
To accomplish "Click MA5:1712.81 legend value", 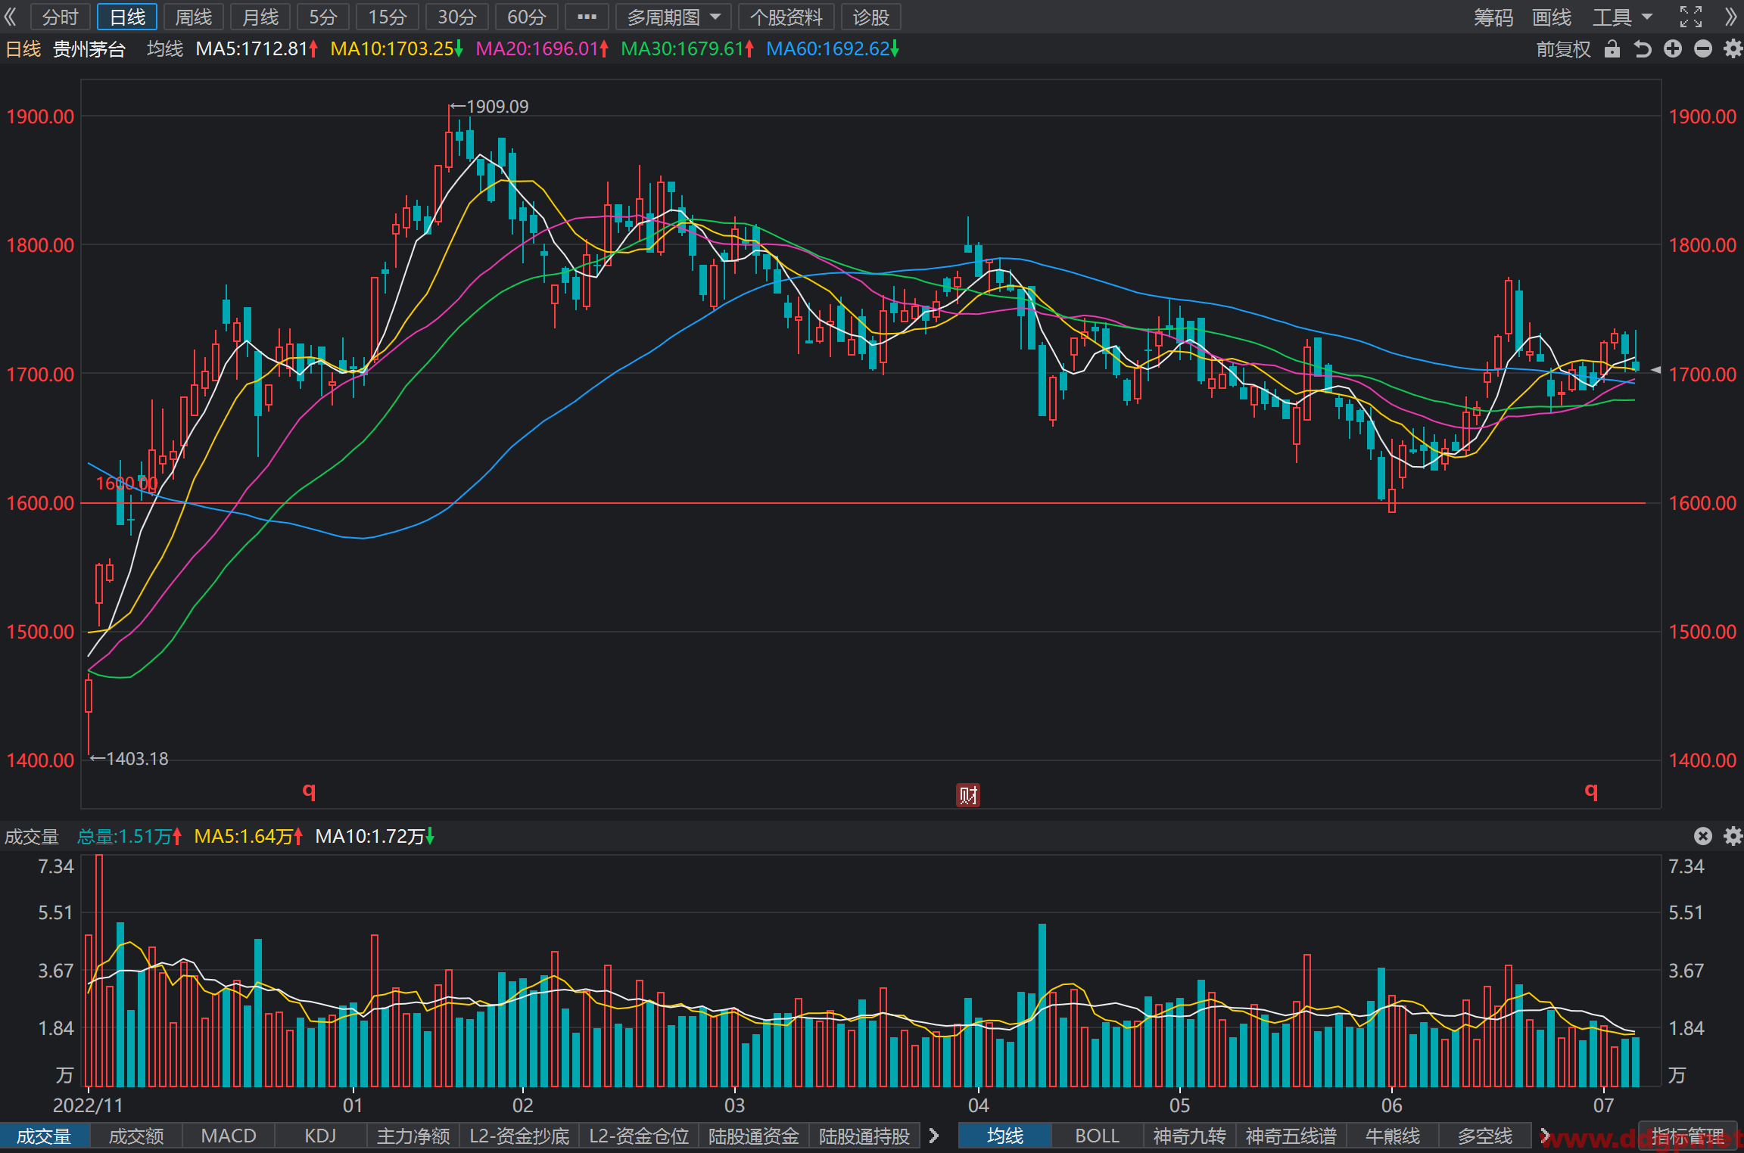I will (x=257, y=49).
